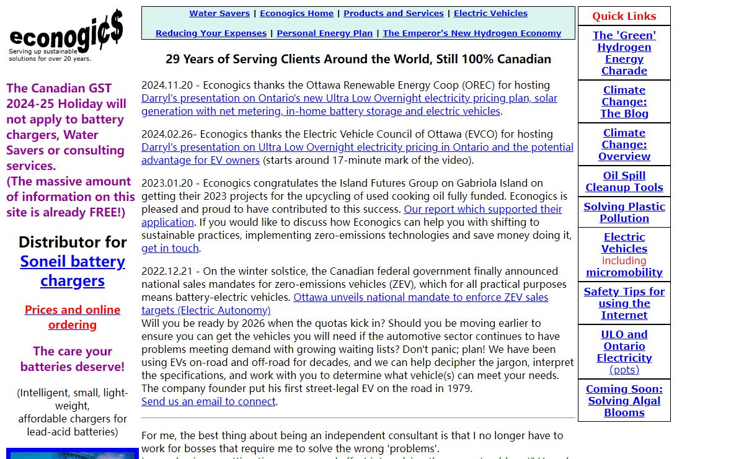744x459 pixels.
Task: Open the Personal Energy Plan nav link
Action: click(325, 33)
